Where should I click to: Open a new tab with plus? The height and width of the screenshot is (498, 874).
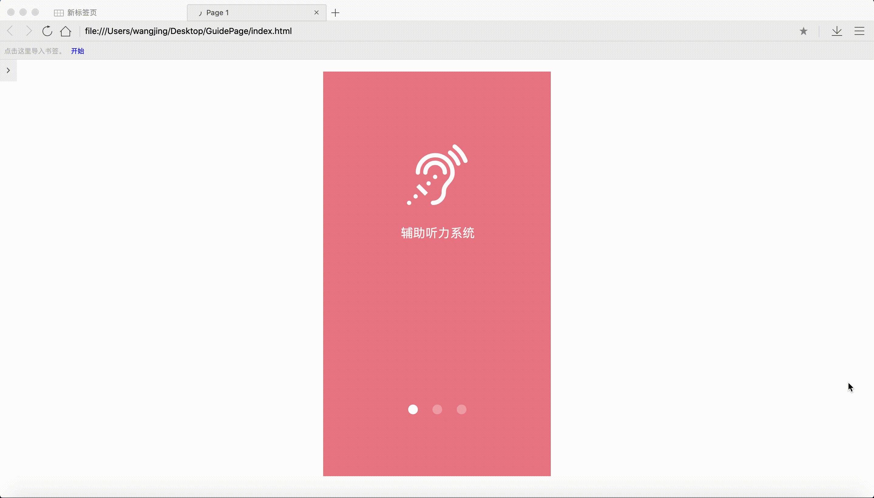tap(335, 13)
